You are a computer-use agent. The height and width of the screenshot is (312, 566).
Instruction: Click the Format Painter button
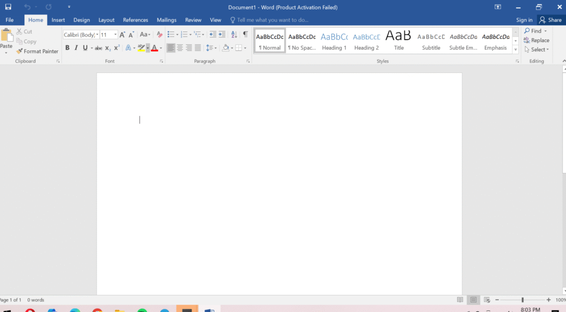37,51
